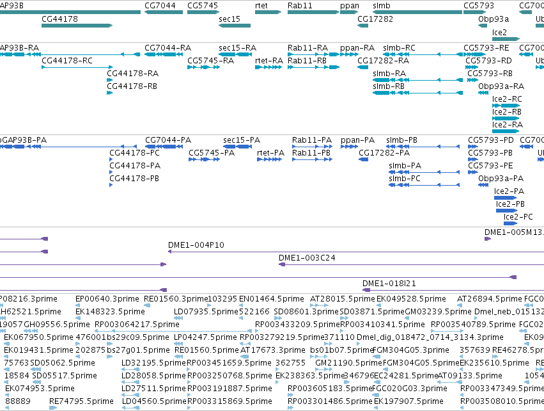The image size is (544, 411).
Task: Click the Ice2-RB transcript label
Action: click(x=506, y=112)
